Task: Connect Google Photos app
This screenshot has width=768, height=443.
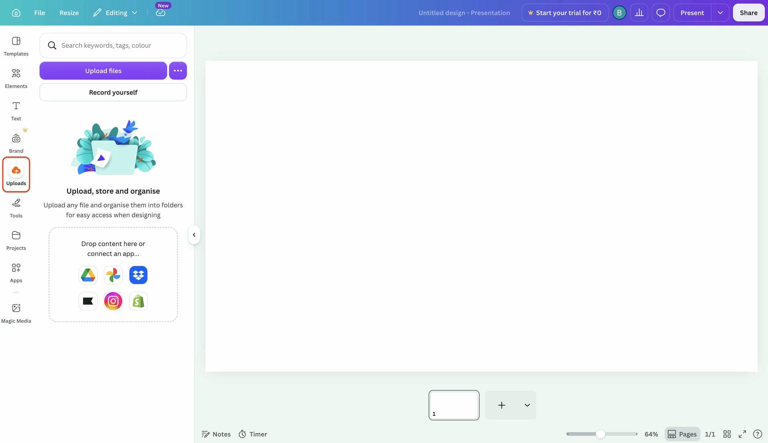Action: tap(113, 275)
